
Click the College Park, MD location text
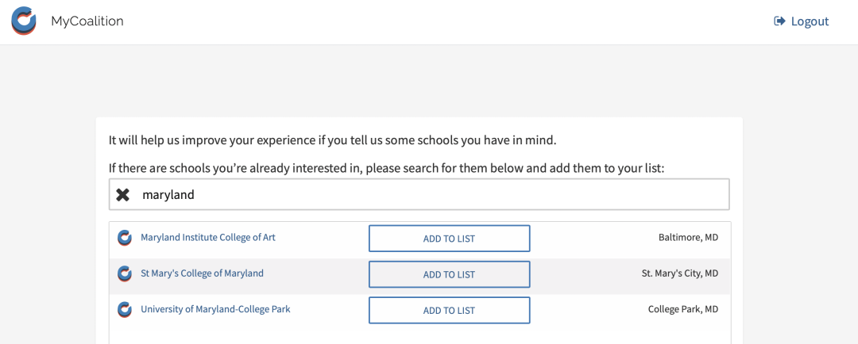[x=683, y=310]
